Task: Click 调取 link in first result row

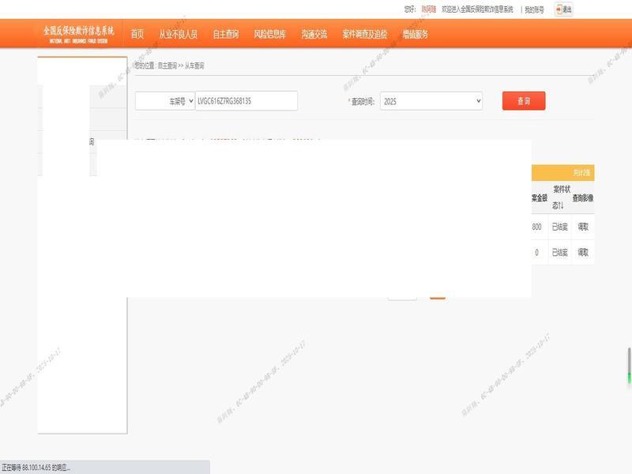Action: [583, 227]
